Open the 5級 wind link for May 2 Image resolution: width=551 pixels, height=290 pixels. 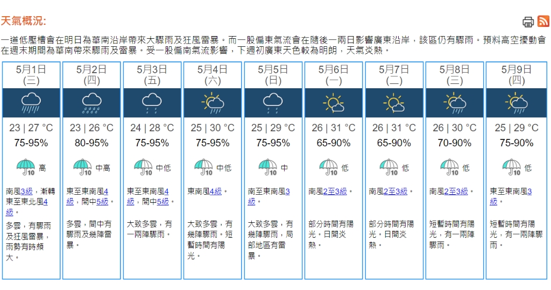(102, 201)
